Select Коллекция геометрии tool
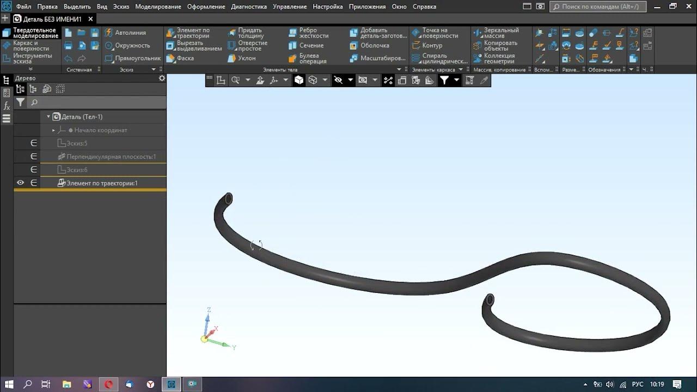 (x=494, y=58)
